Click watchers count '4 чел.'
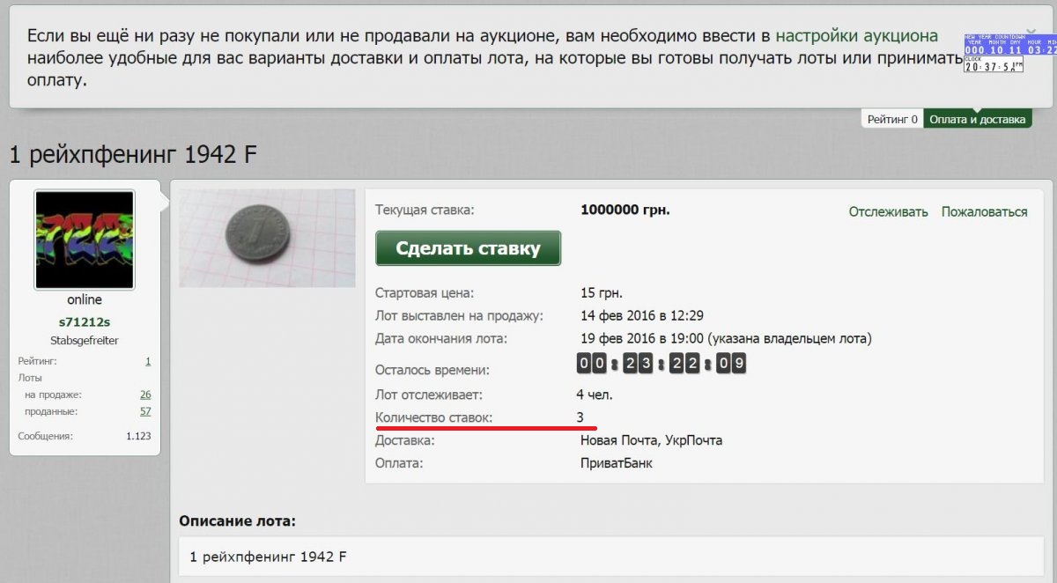 point(596,395)
